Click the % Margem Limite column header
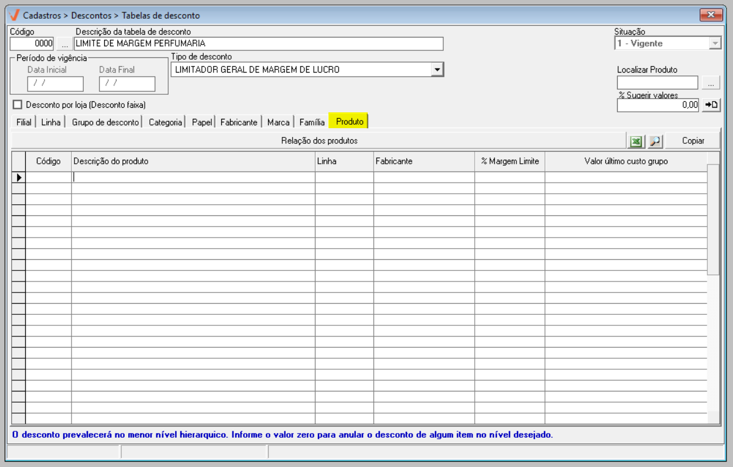This screenshot has width=733, height=467. click(509, 162)
